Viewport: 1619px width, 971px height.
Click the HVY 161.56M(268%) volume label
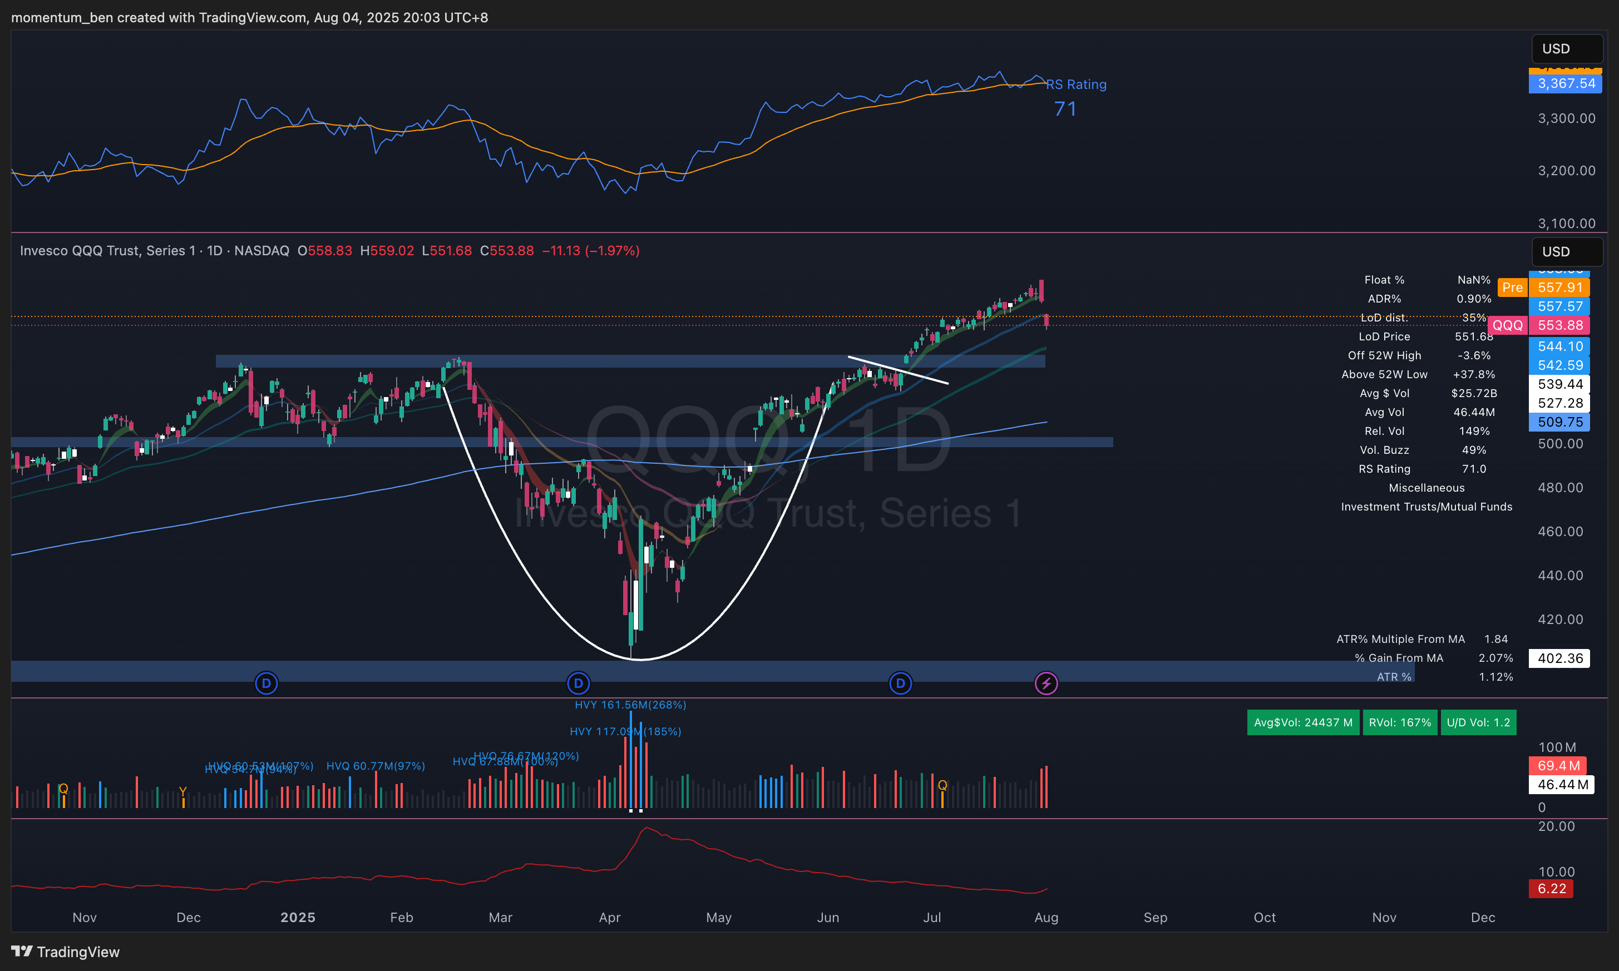coord(630,705)
